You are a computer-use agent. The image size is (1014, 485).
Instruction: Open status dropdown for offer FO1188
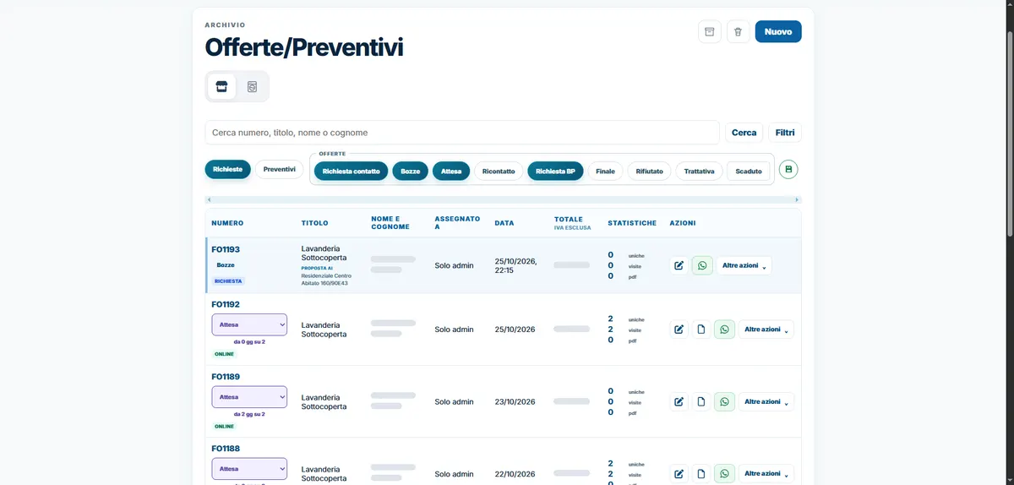click(x=249, y=469)
